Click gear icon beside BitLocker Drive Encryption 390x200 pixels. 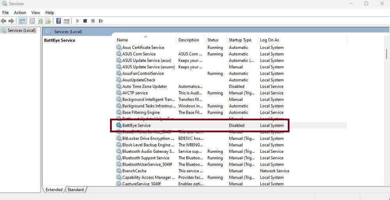pyautogui.click(x=119, y=138)
